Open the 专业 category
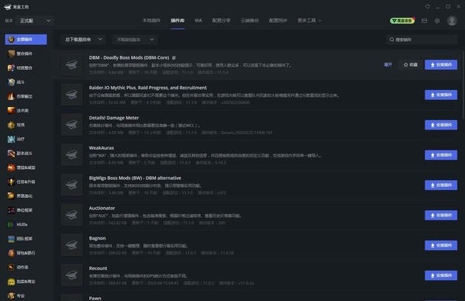 click(26, 296)
